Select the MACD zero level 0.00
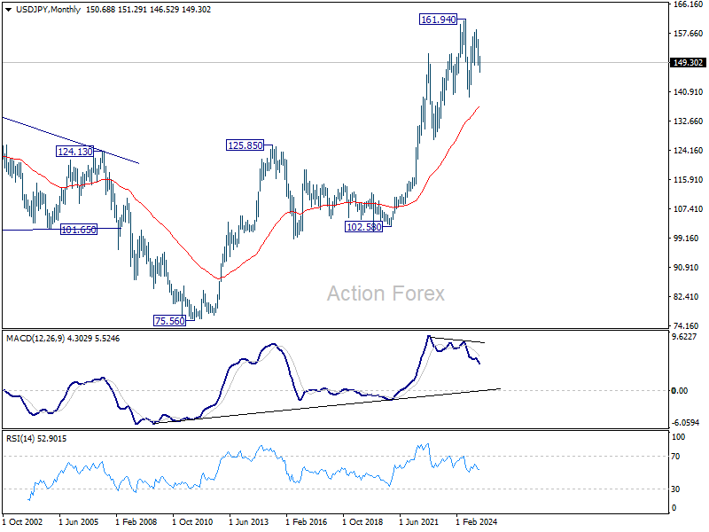This screenshot has width=709, height=532. click(680, 391)
